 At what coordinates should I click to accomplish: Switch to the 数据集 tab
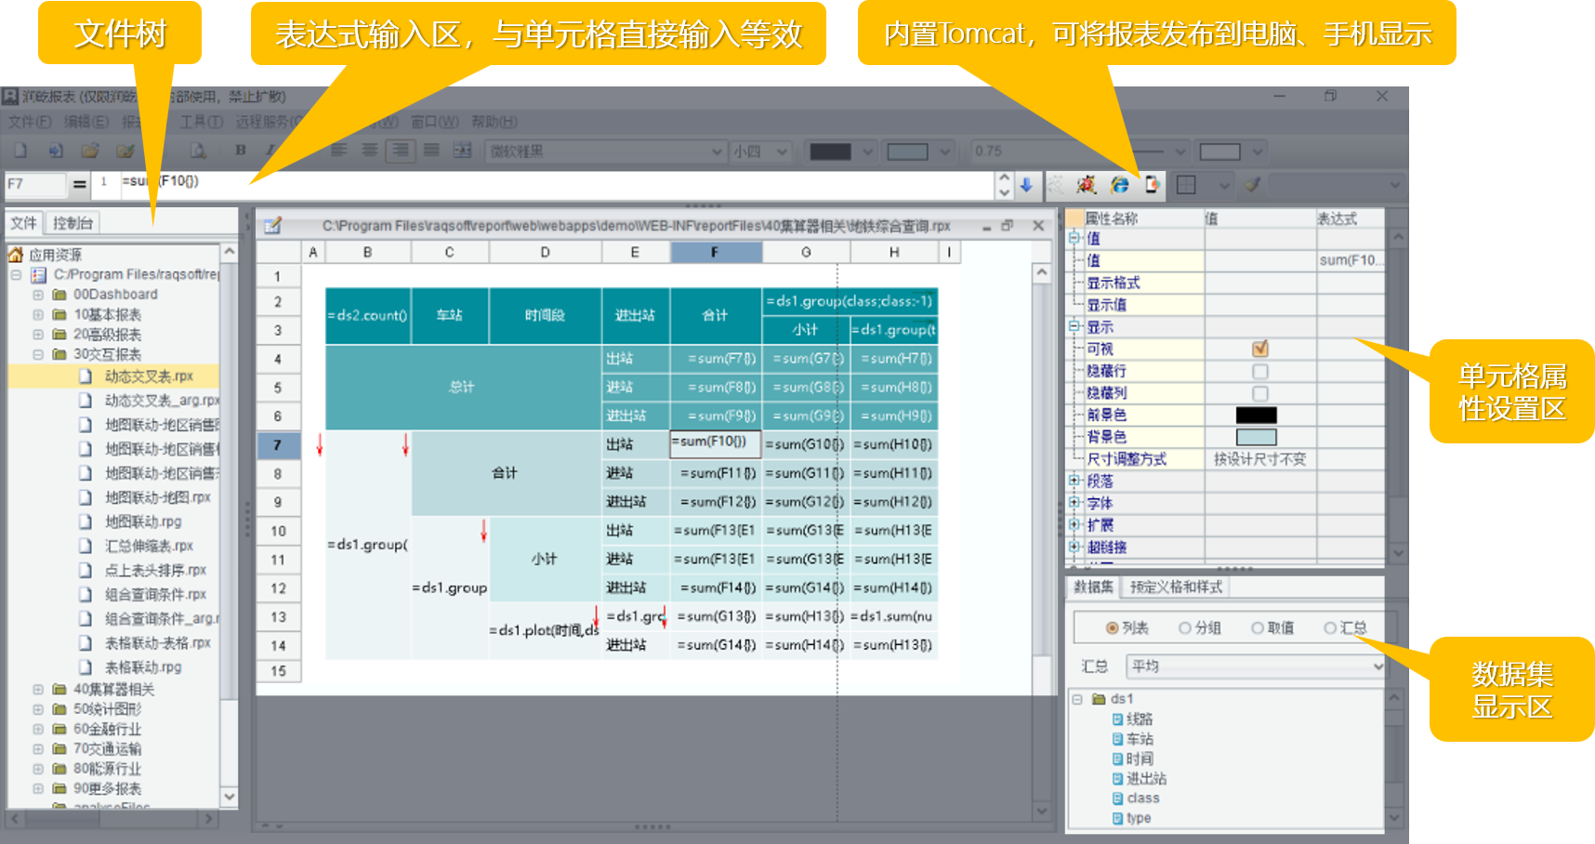(1093, 587)
